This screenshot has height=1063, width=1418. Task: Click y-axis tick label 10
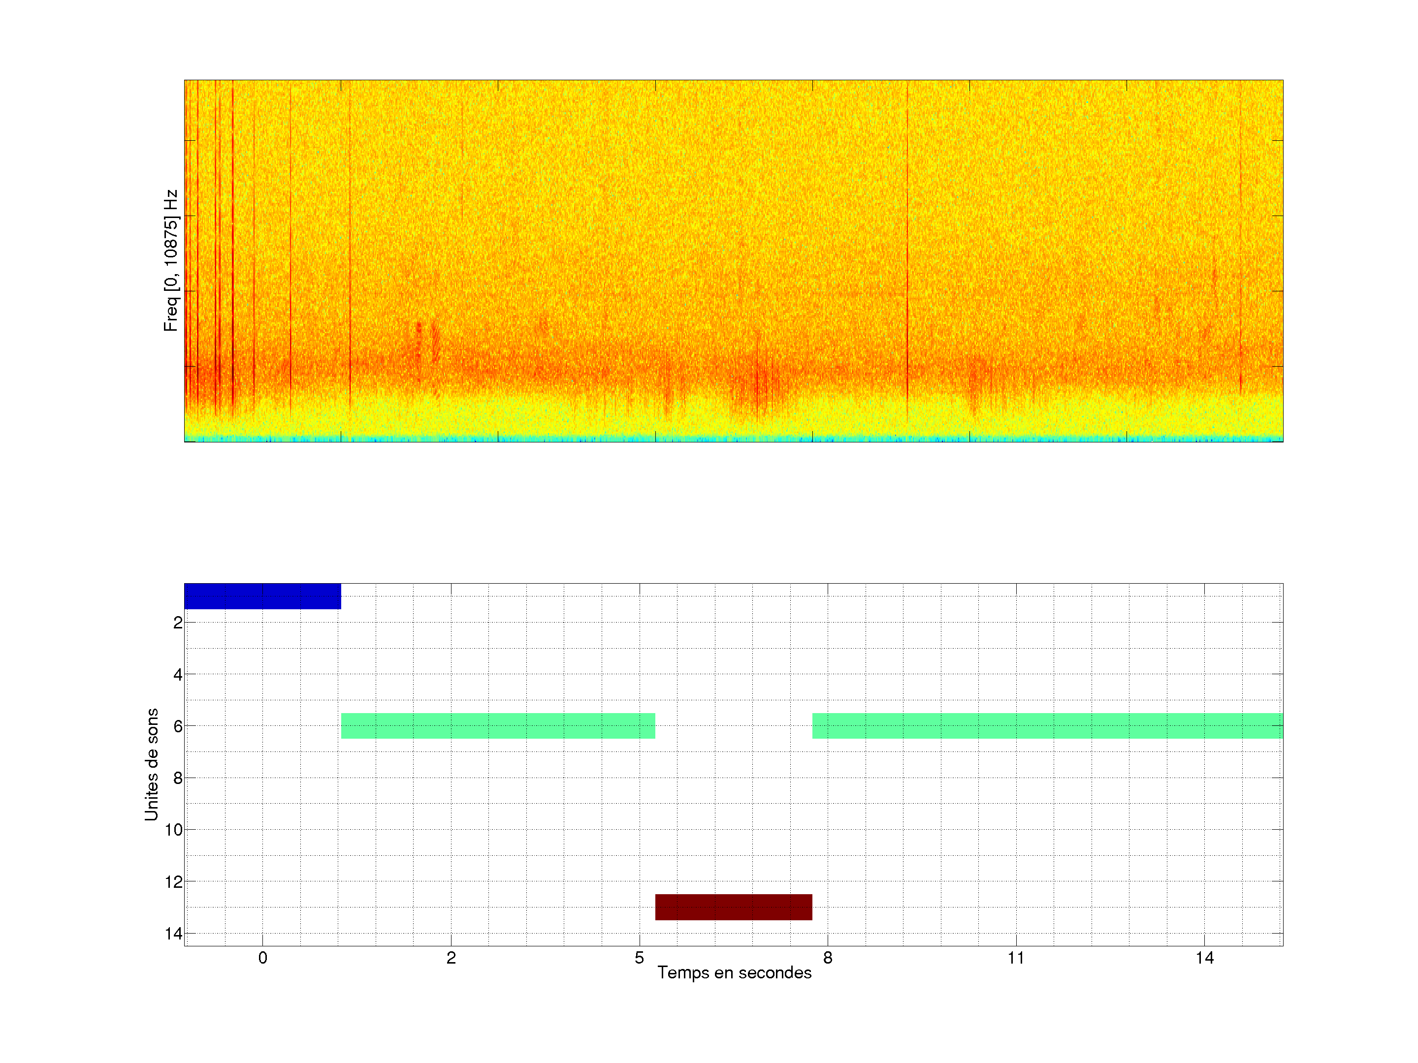[174, 830]
